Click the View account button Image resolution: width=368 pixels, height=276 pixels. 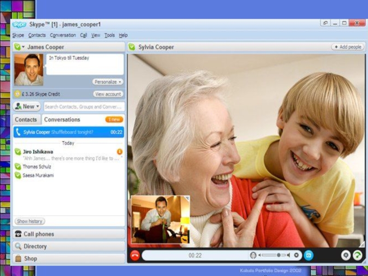click(x=108, y=94)
